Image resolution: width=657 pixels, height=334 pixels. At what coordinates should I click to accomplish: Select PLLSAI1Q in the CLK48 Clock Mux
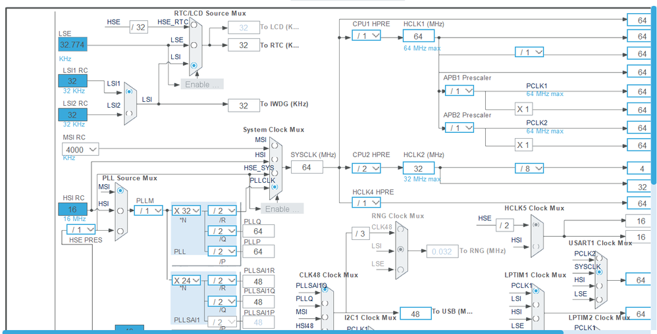click(325, 289)
